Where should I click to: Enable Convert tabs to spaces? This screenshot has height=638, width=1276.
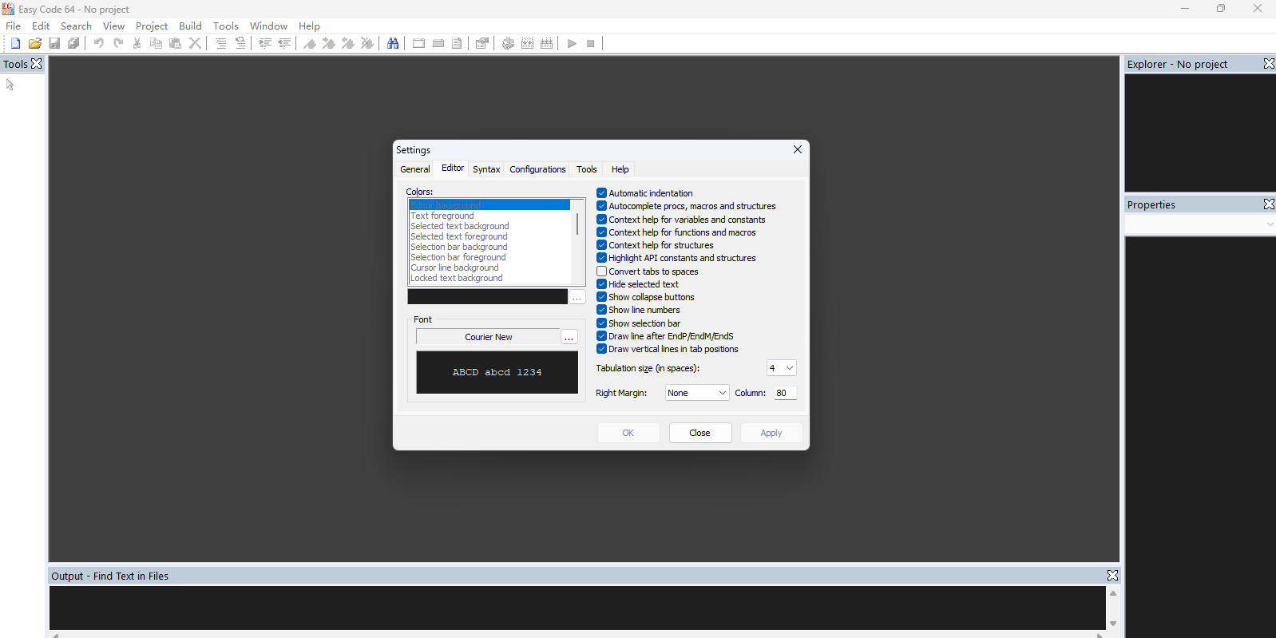[602, 271]
